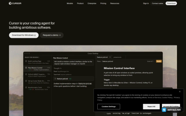Click Request a demo button
This screenshot has height=116, width=186.
coord(52,35)
